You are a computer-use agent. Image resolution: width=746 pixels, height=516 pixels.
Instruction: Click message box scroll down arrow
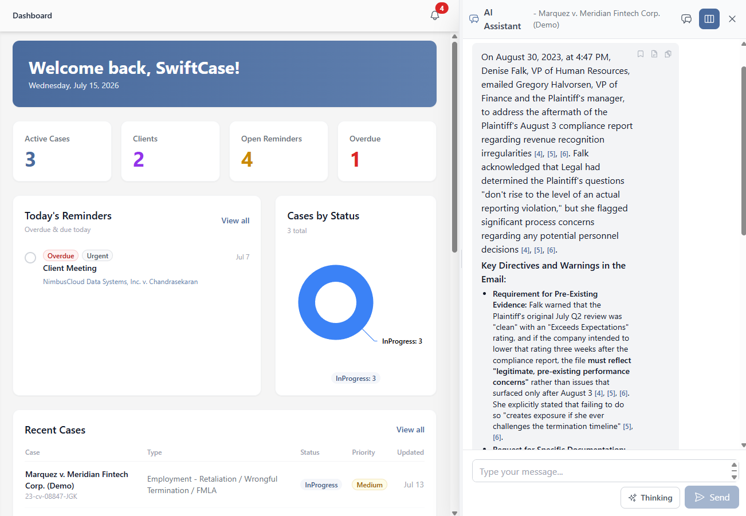735,477
